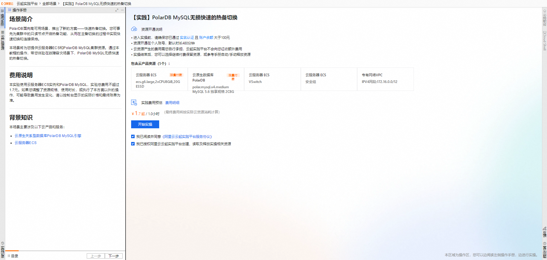Open the PolarDB MySQL引擎 background link
The image size is (547, 260).
tap(48, 136)
